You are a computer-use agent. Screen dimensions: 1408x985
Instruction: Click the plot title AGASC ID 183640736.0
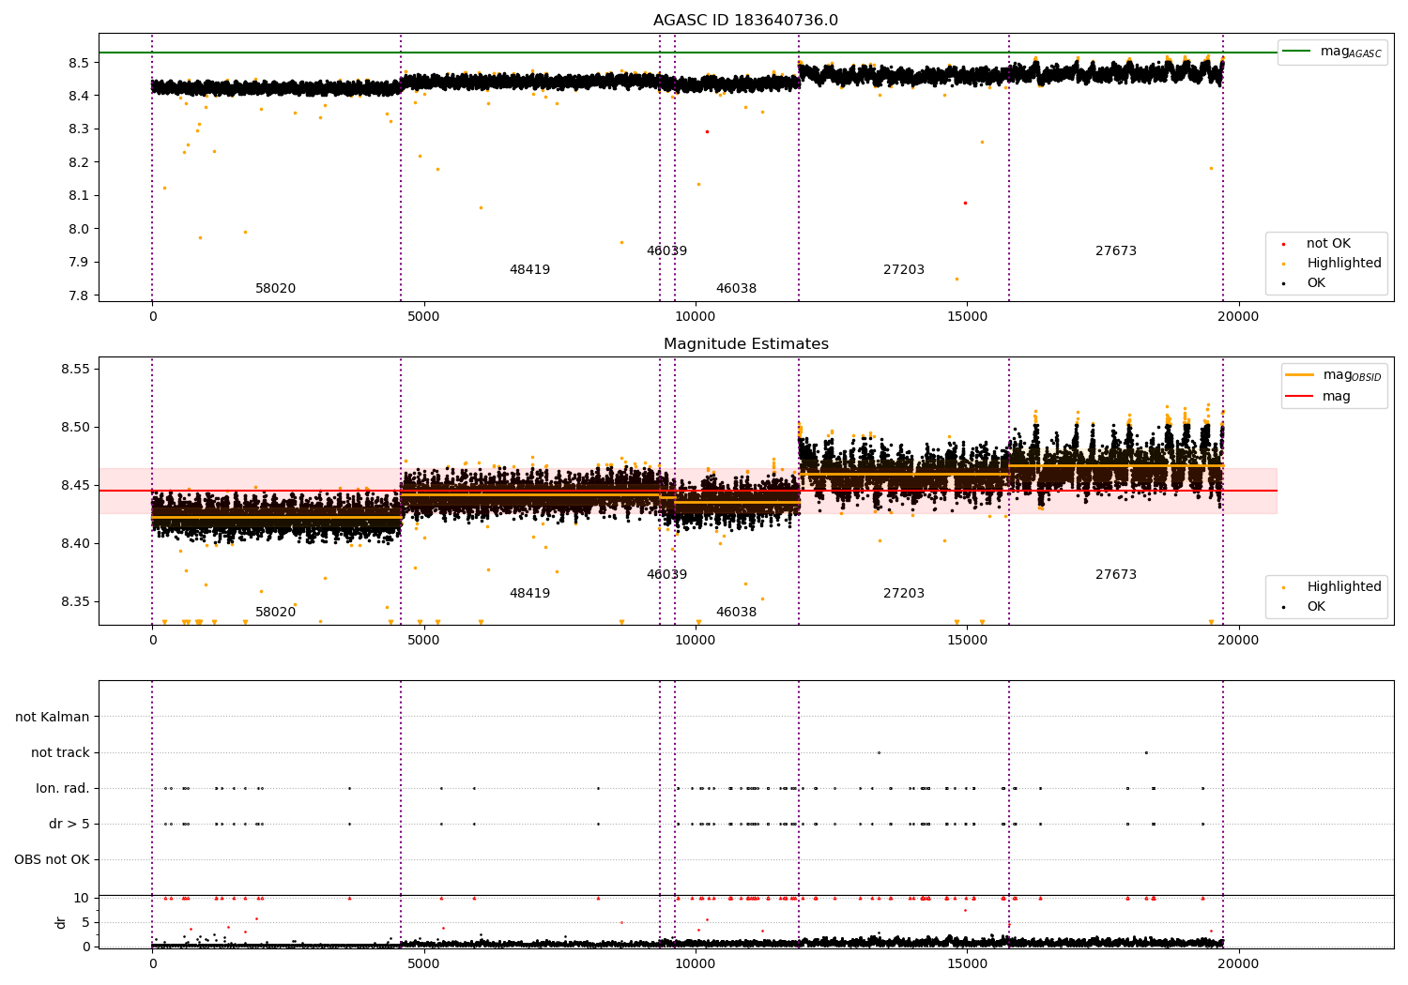(x=745, y=21)
